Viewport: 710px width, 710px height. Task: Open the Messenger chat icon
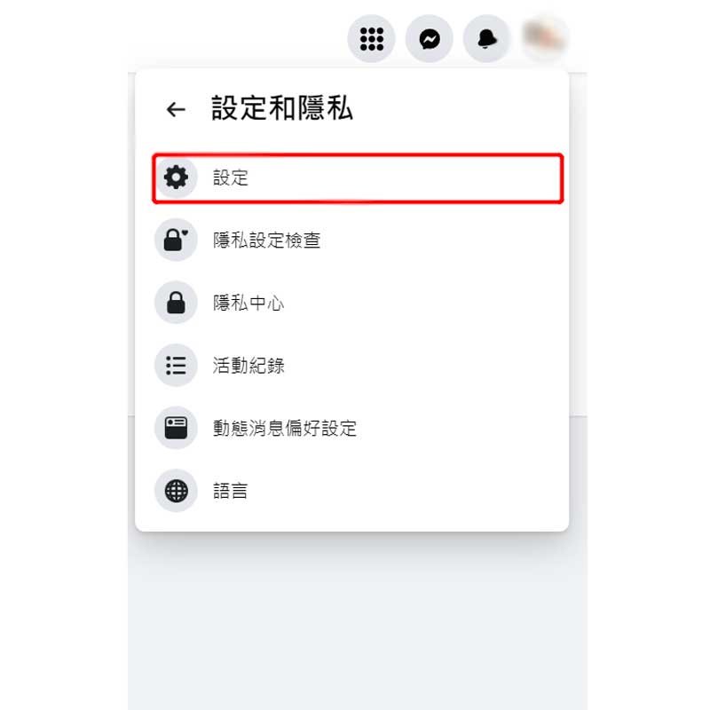430,38
